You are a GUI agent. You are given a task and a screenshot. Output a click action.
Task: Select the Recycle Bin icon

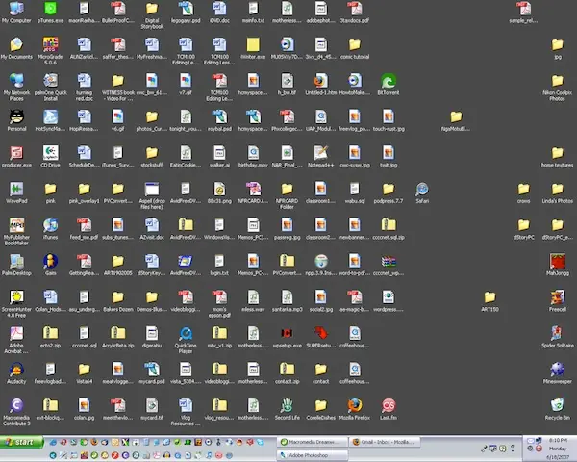(x=557, y=404)
